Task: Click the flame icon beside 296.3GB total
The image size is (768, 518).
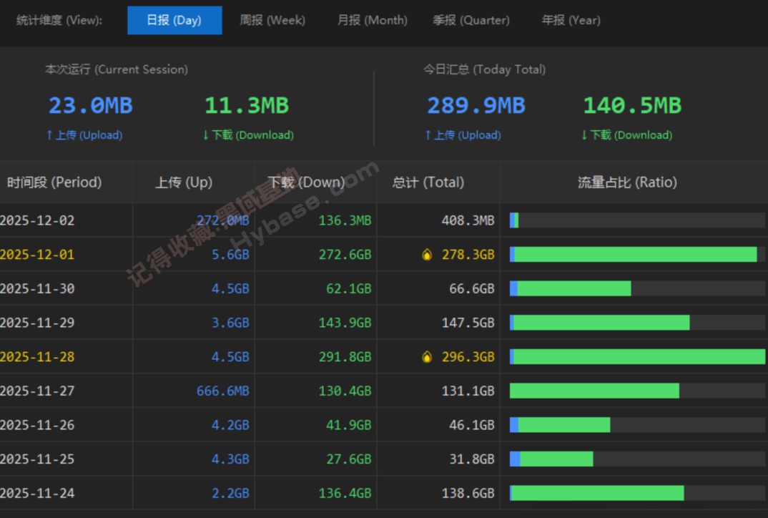Action: point(427,357)
